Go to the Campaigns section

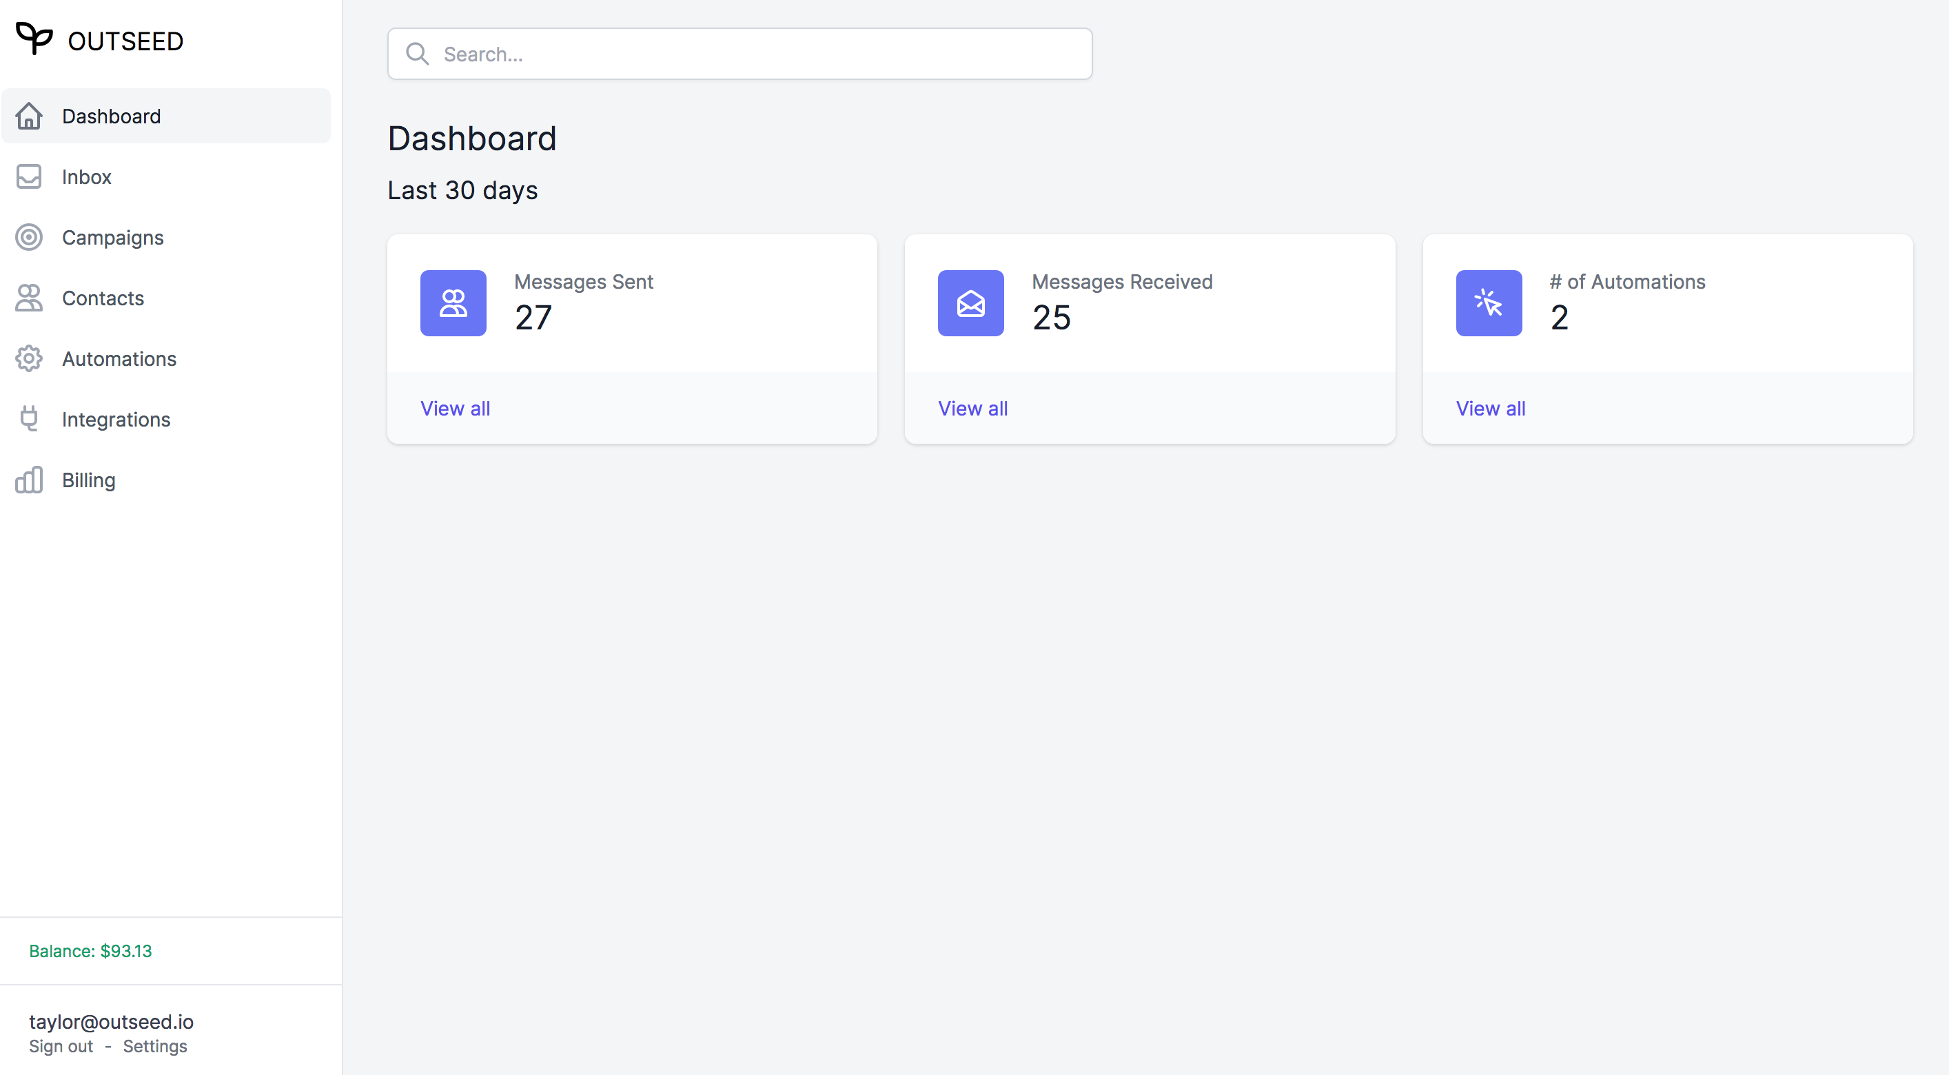[x=113, y=238]
